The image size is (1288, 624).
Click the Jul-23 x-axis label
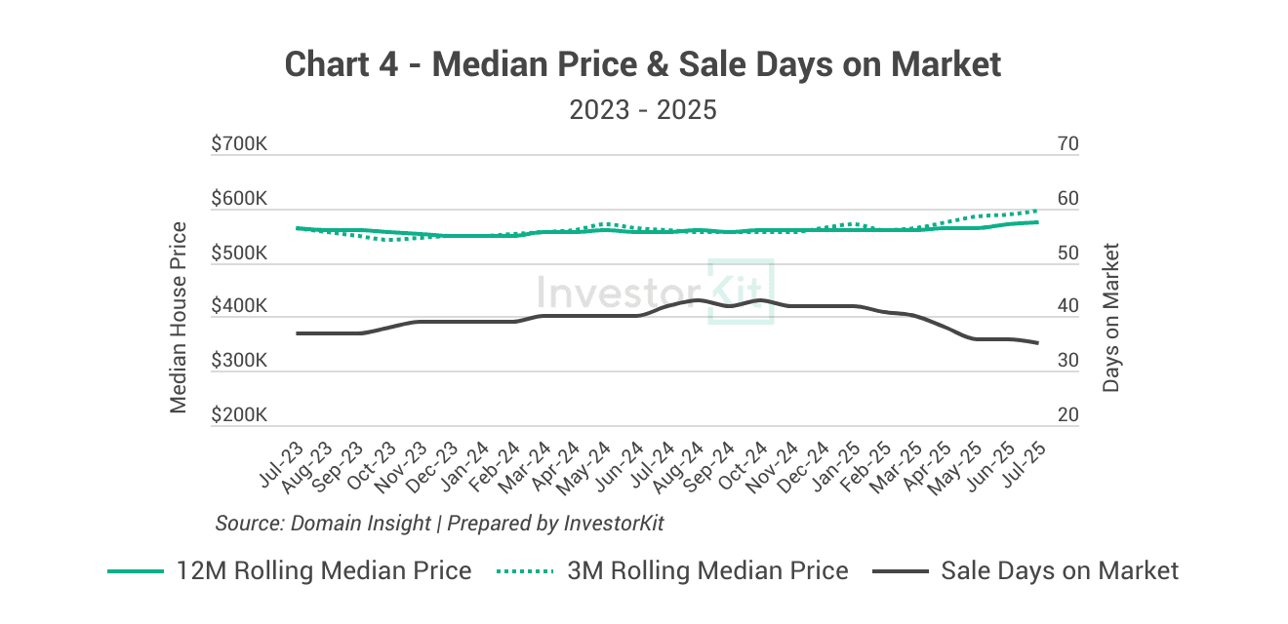(x=281, y=461)
